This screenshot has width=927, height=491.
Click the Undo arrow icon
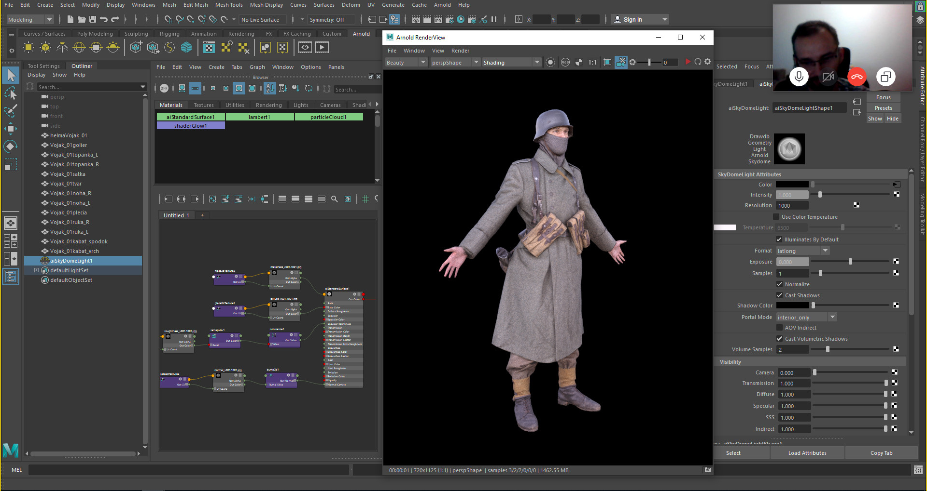pos(103,19)
